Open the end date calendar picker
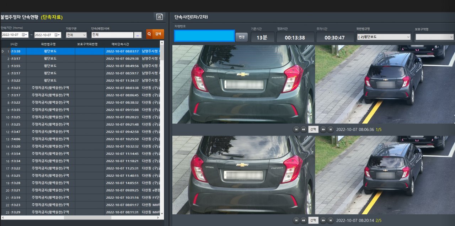 58,35
